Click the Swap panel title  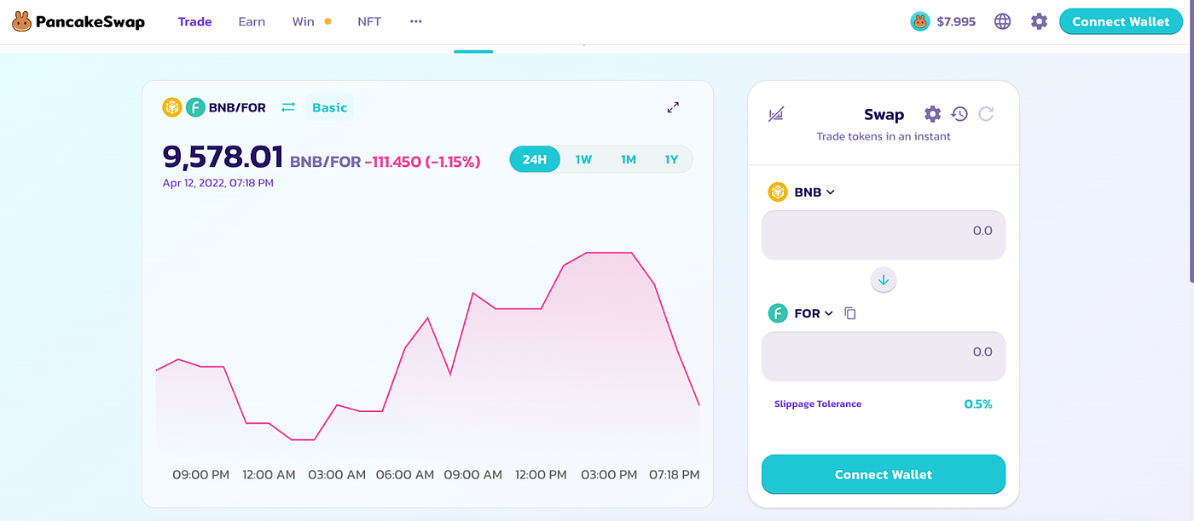(x=884, y=115)
